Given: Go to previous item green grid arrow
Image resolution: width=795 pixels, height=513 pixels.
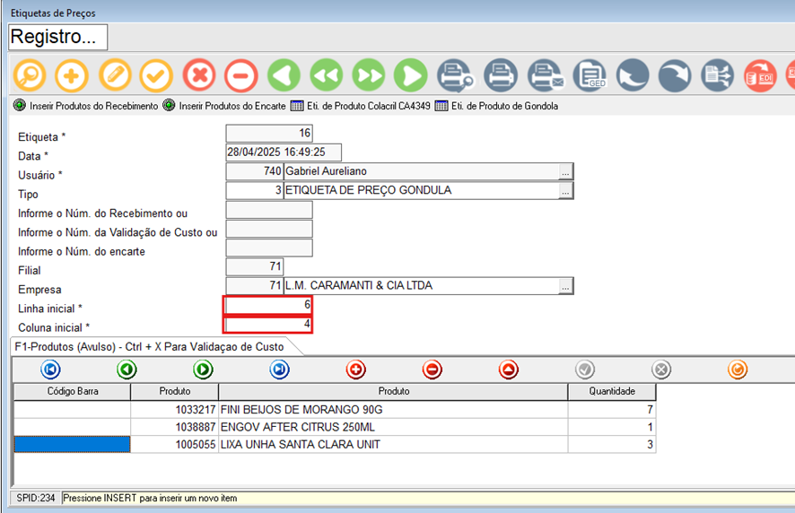Looking at the screenshot, I should click(127, 370).
